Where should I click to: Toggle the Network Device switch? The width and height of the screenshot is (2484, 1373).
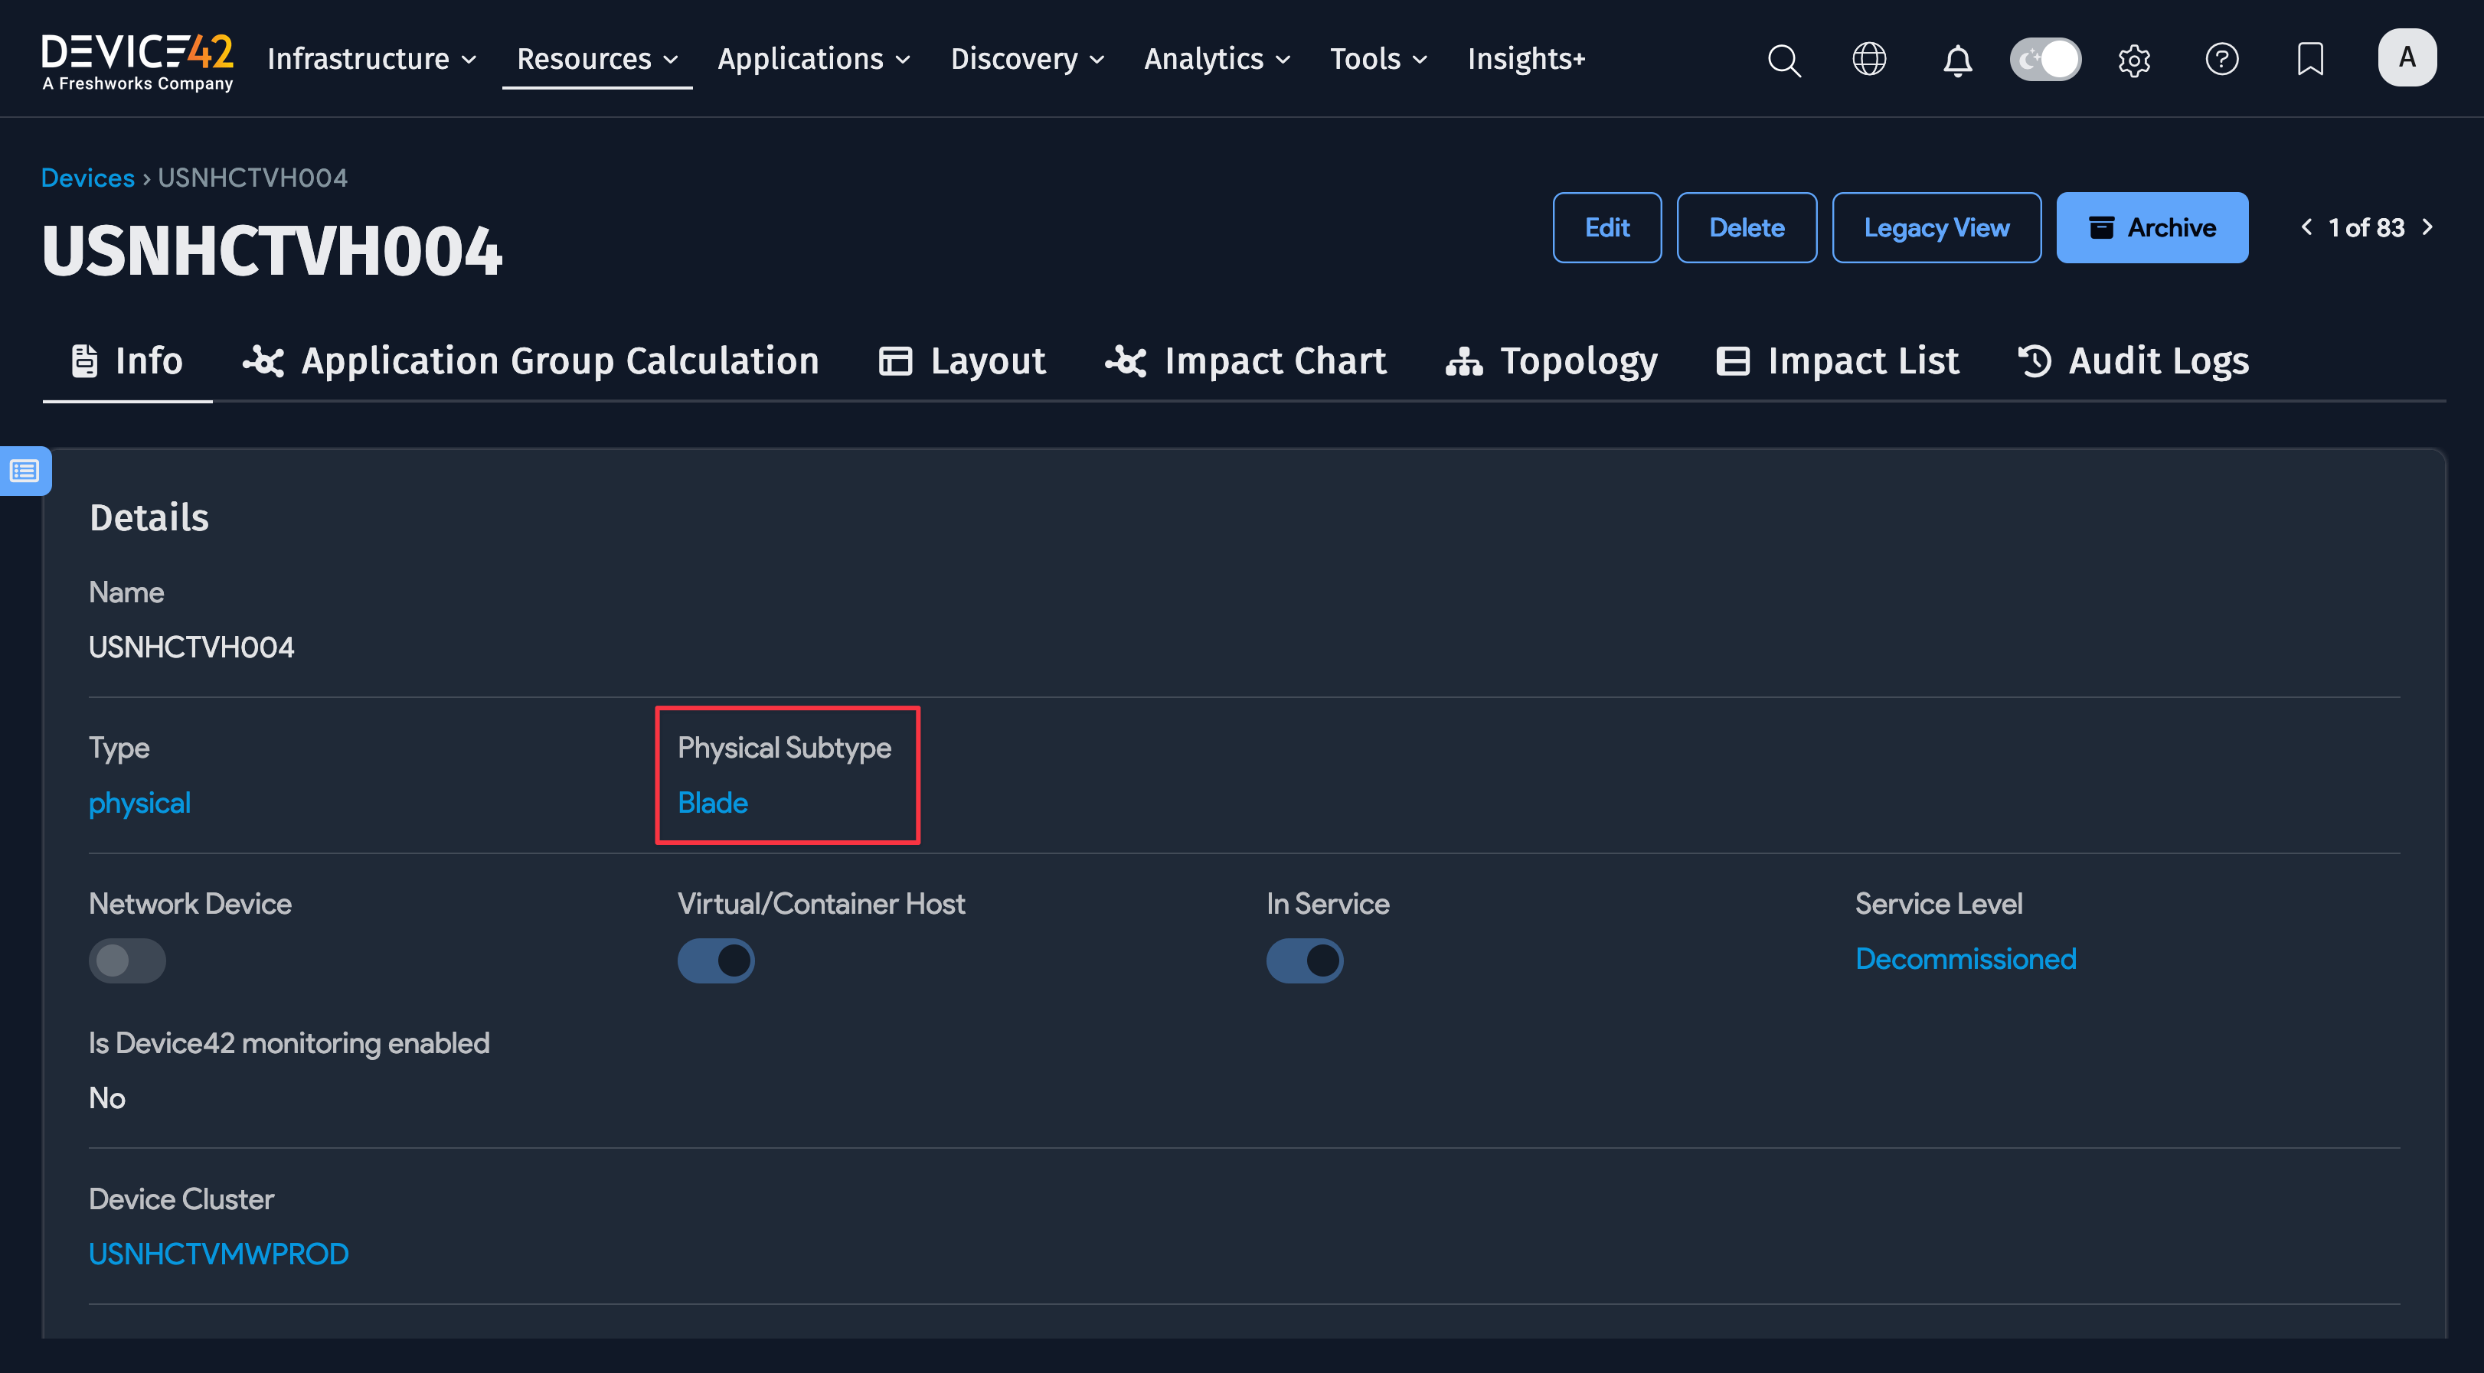coord(127,960)
